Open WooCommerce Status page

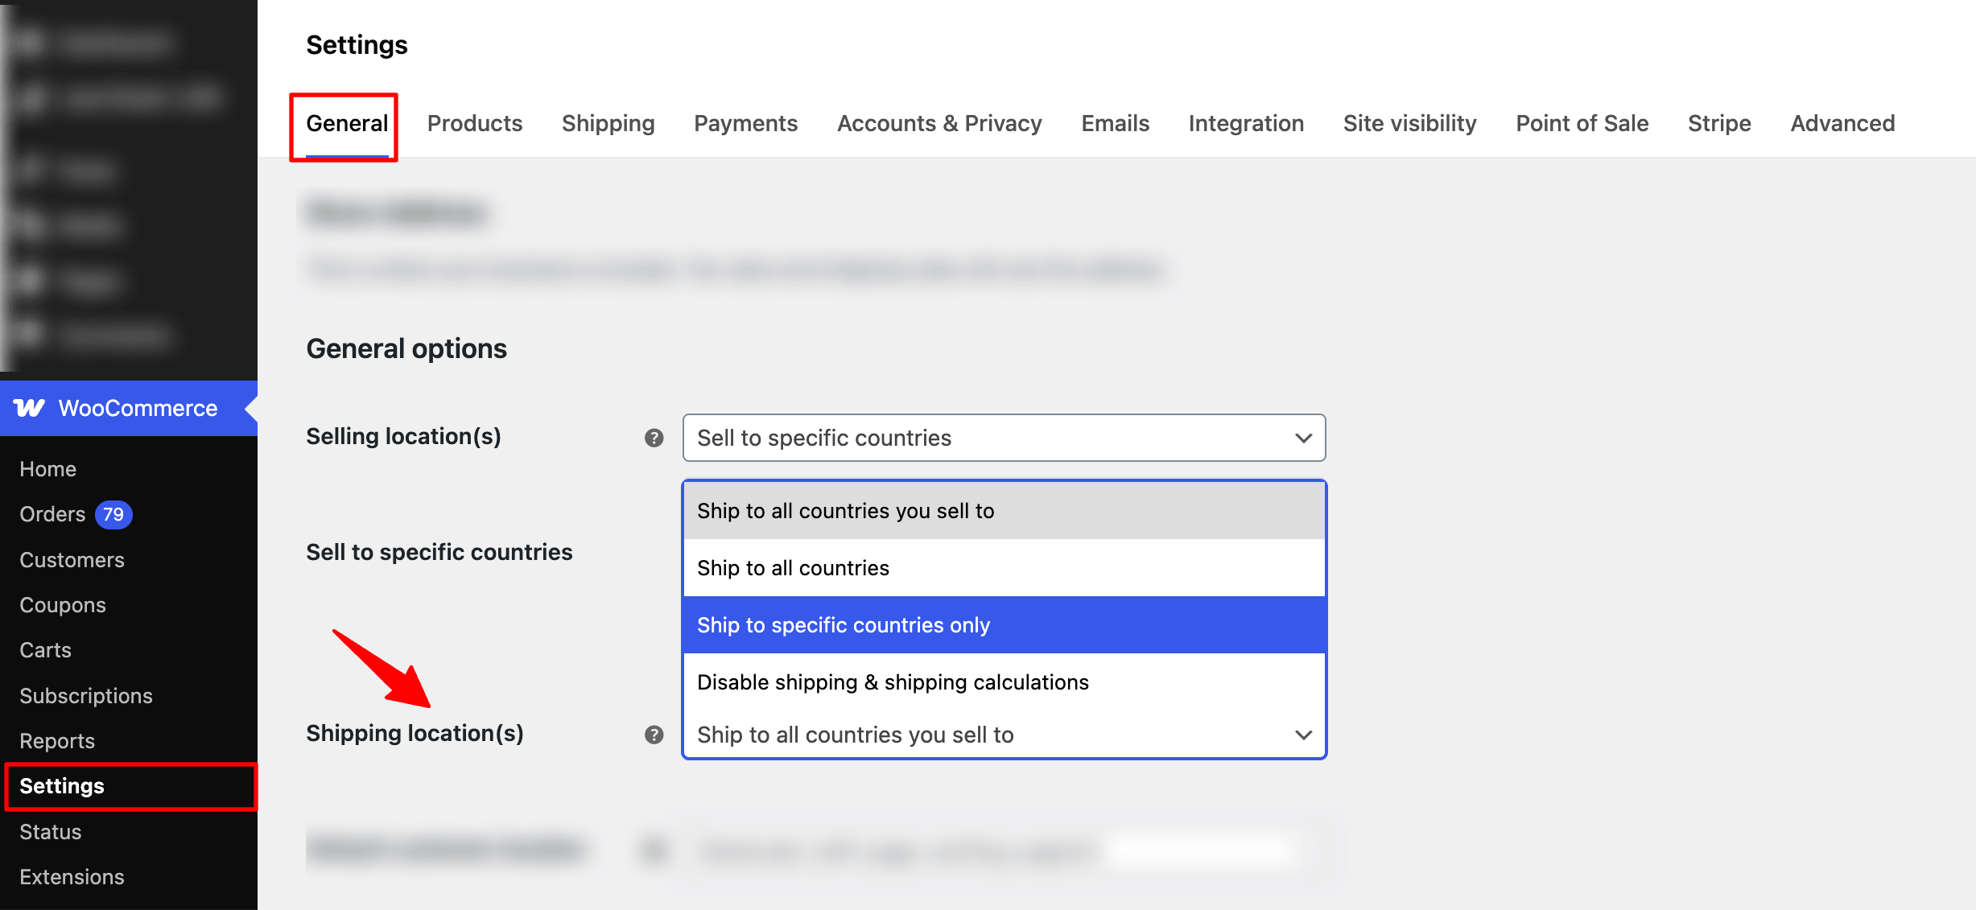[49, 831]
